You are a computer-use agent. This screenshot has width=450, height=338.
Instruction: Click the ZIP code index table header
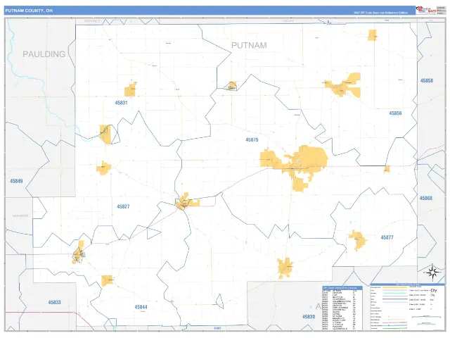tap(342, 288)
